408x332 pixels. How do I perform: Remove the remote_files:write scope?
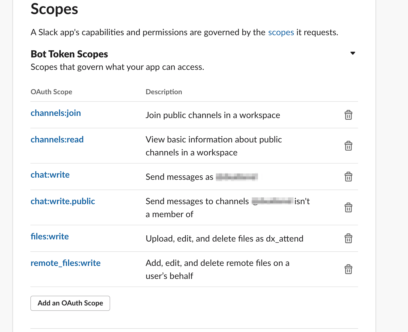[x=348, y=269]
